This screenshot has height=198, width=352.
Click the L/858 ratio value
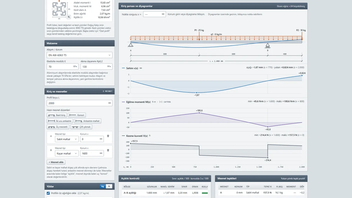(x=195, y=193)
